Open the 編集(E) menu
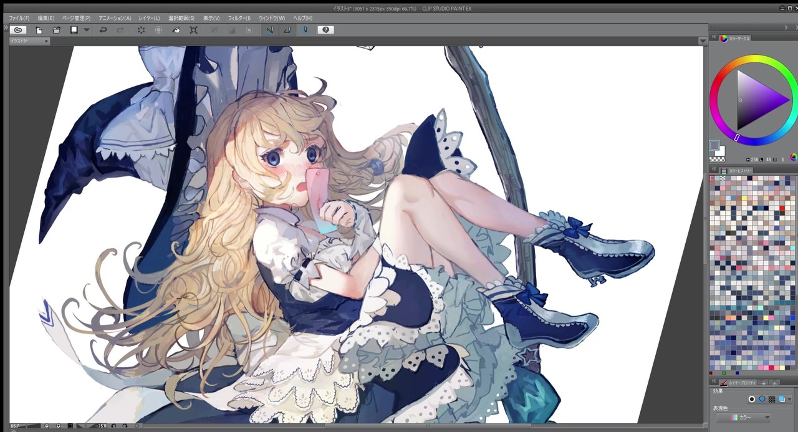The width and height of the screenshot is (798, 432). click(46, 18)
